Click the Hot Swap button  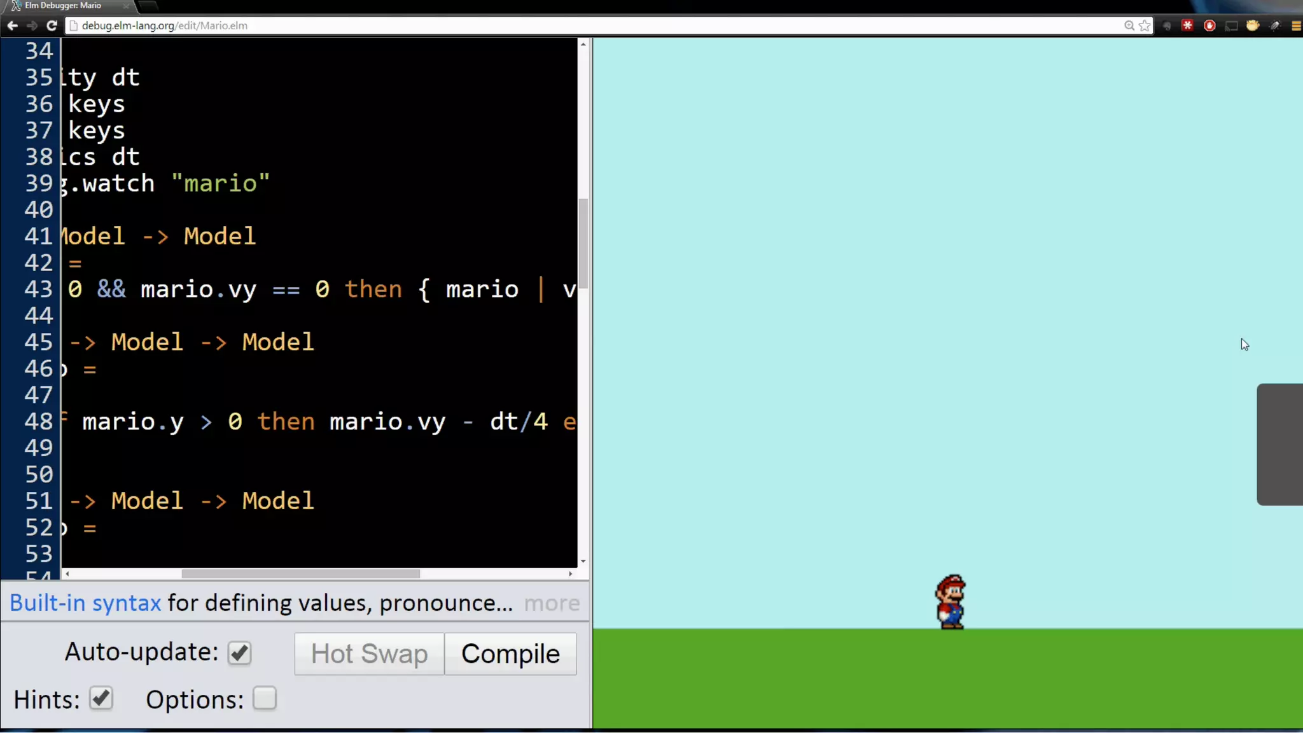tap(369, 653)
